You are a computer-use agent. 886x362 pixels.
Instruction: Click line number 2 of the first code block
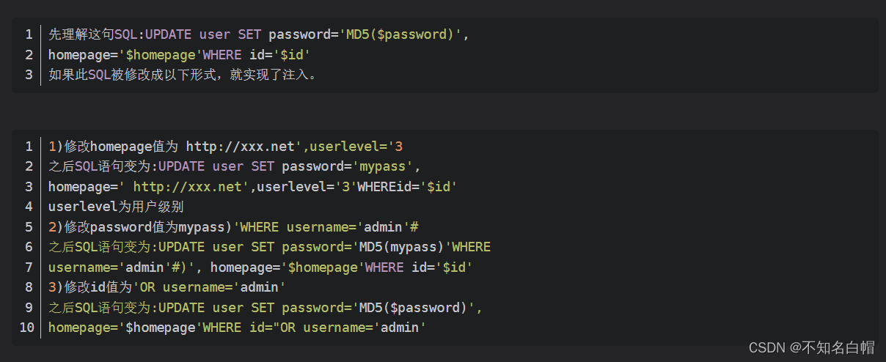pyautogui.click(x=29, y=54)
